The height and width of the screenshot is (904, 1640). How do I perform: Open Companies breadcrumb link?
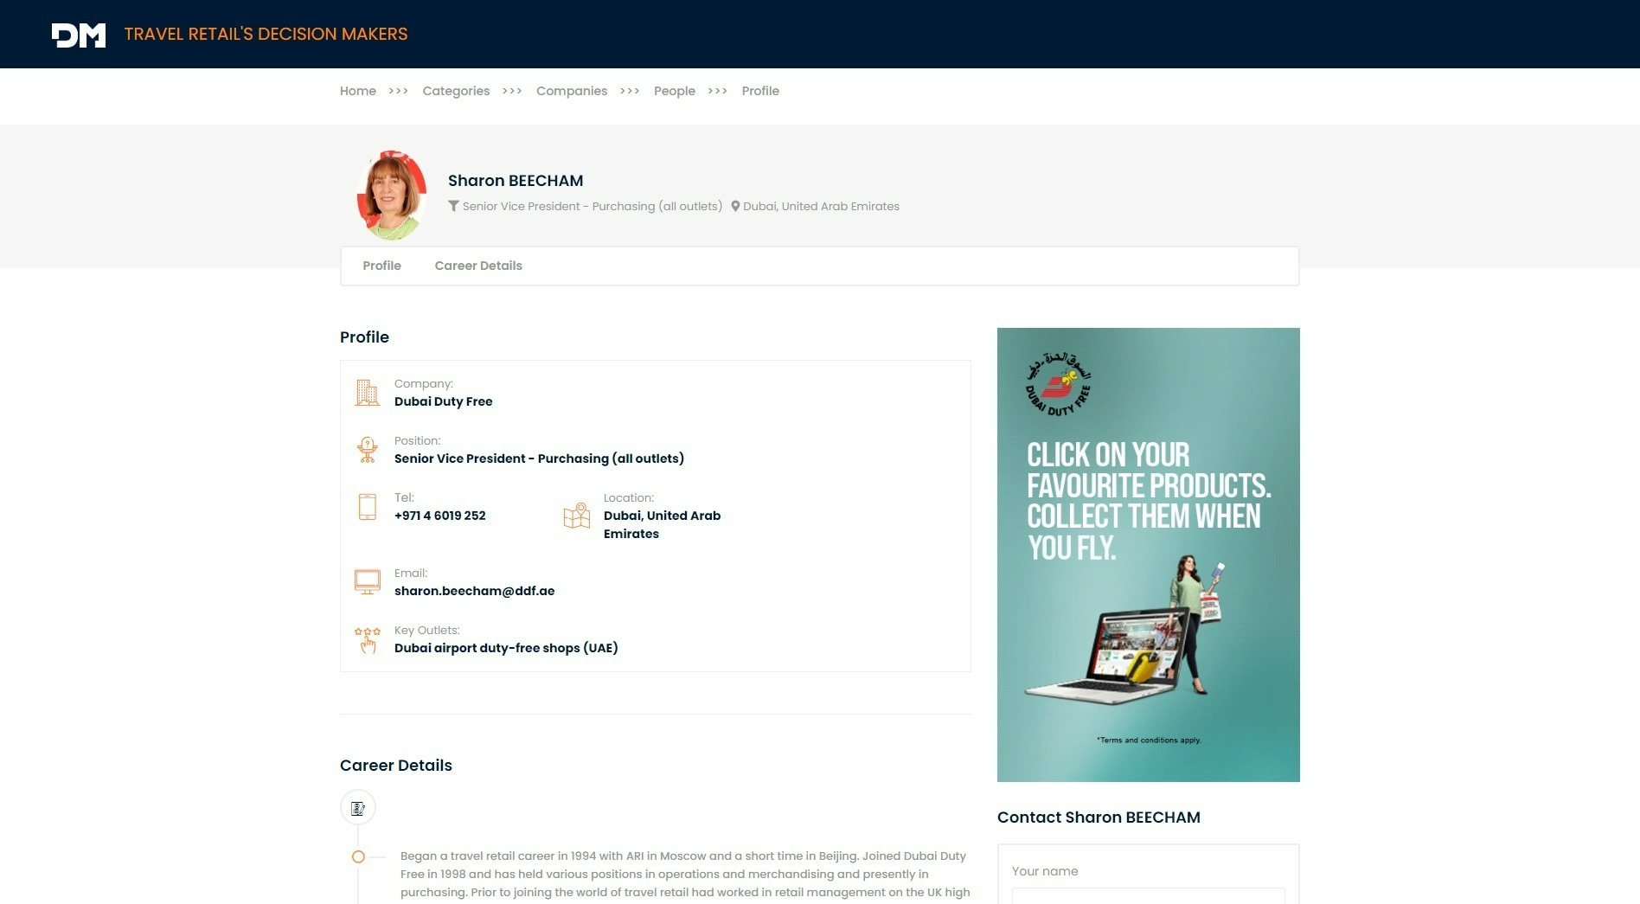pyautogui.click(x=572, y=91)
